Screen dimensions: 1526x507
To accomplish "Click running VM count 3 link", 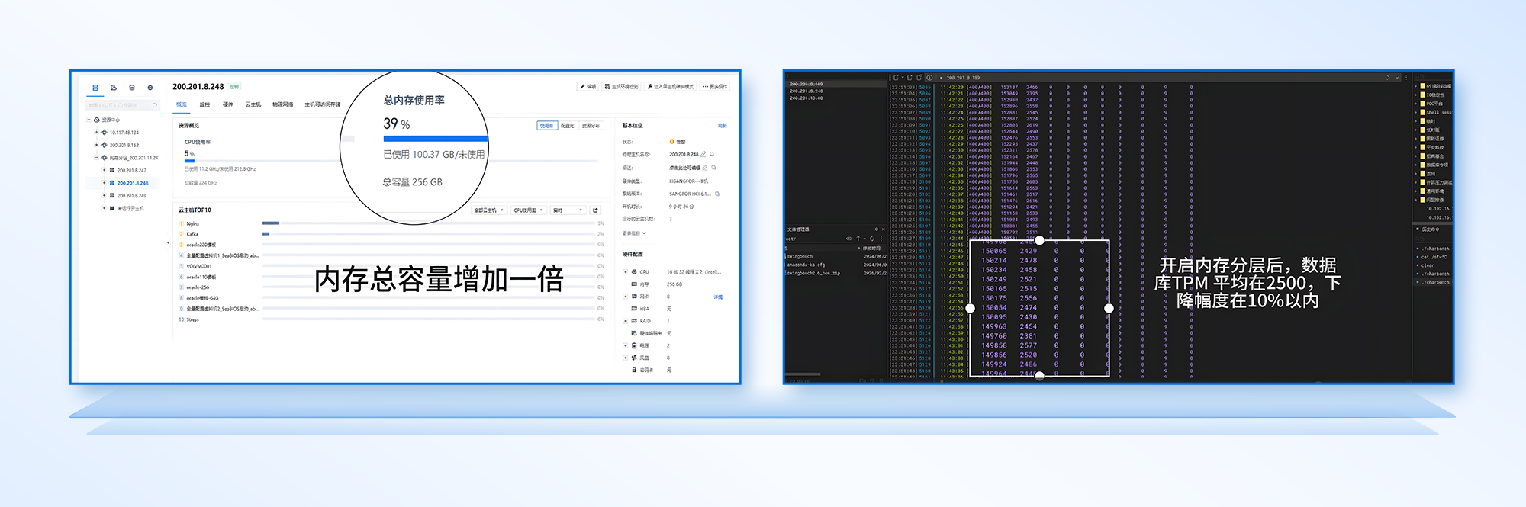I will click(671, 219).
